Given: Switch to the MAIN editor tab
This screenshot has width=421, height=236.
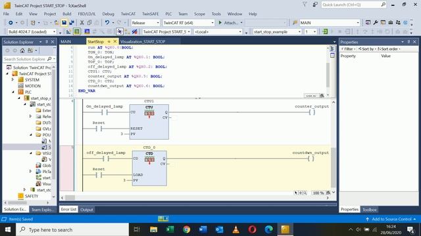Looking at the screenshot, I should coord(66,41).
